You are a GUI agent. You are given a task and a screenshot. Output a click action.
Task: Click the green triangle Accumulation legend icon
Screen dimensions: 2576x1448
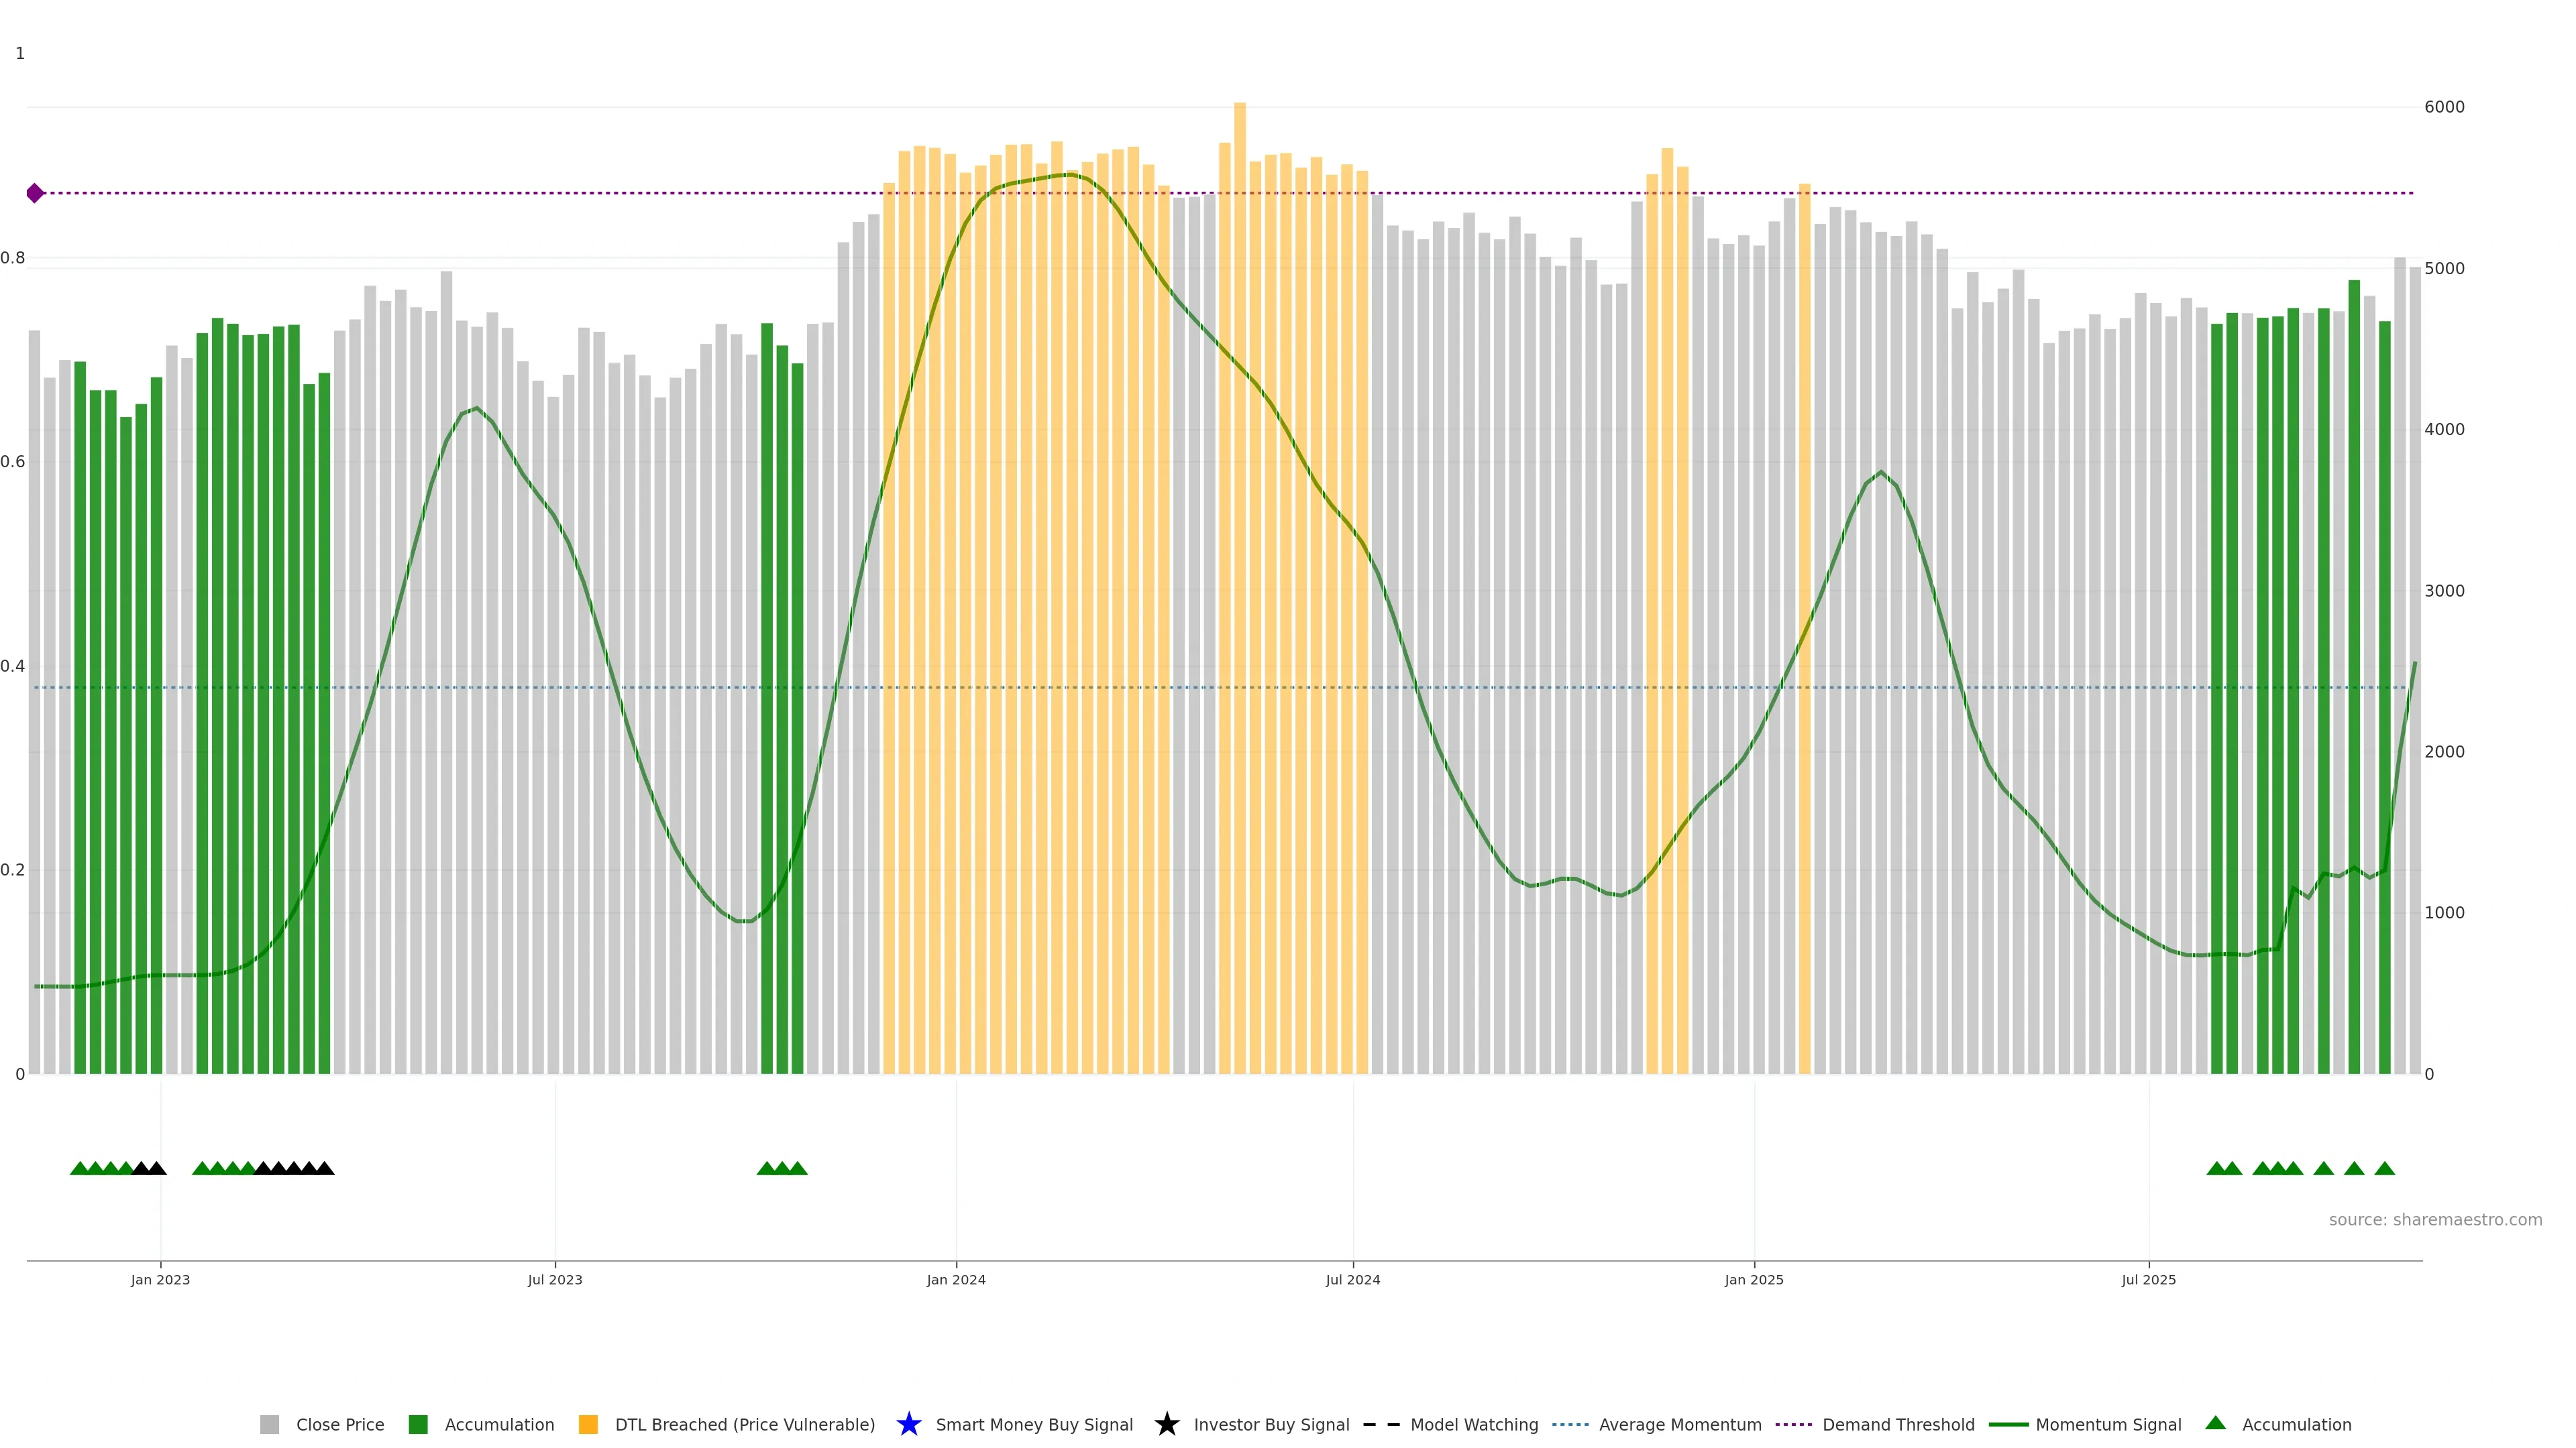pyautogui.click(x=2215, y=1423)
